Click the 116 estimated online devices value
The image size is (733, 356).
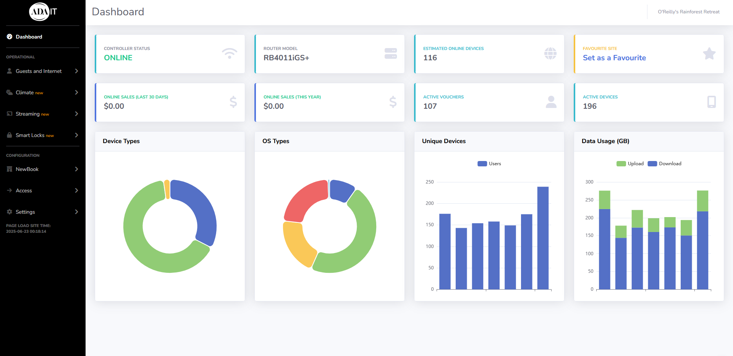430,58
